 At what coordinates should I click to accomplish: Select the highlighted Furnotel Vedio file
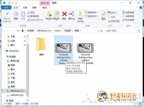(x=64, y=50)
